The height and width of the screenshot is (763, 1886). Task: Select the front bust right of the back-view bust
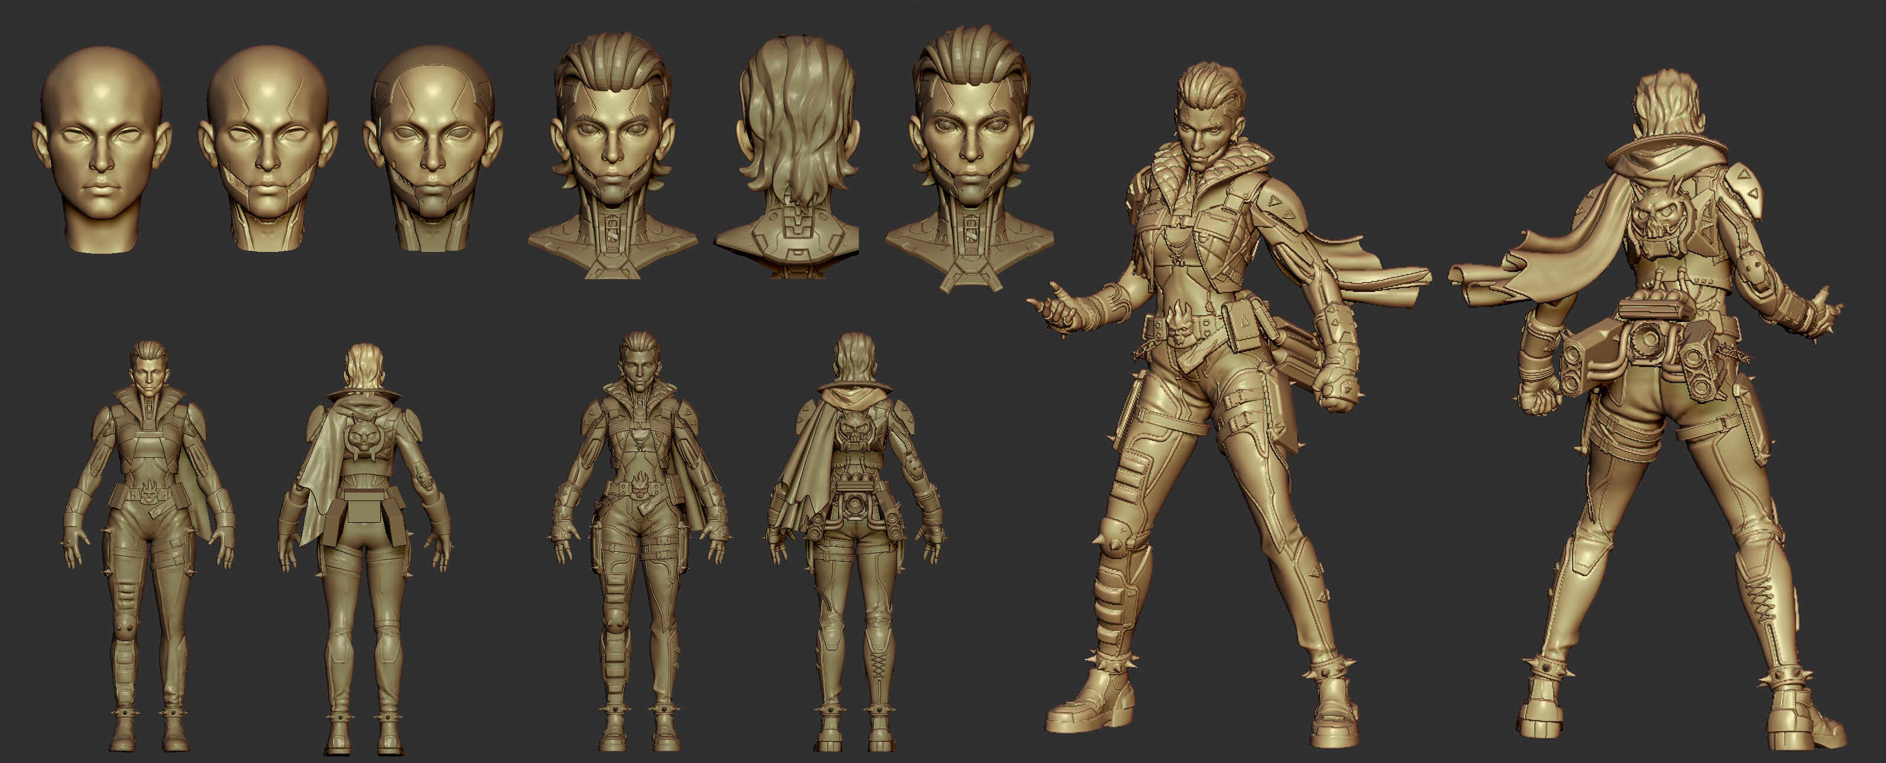[970, 160]
